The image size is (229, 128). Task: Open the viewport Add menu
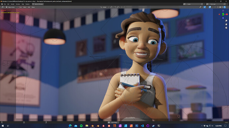[29, 7]
